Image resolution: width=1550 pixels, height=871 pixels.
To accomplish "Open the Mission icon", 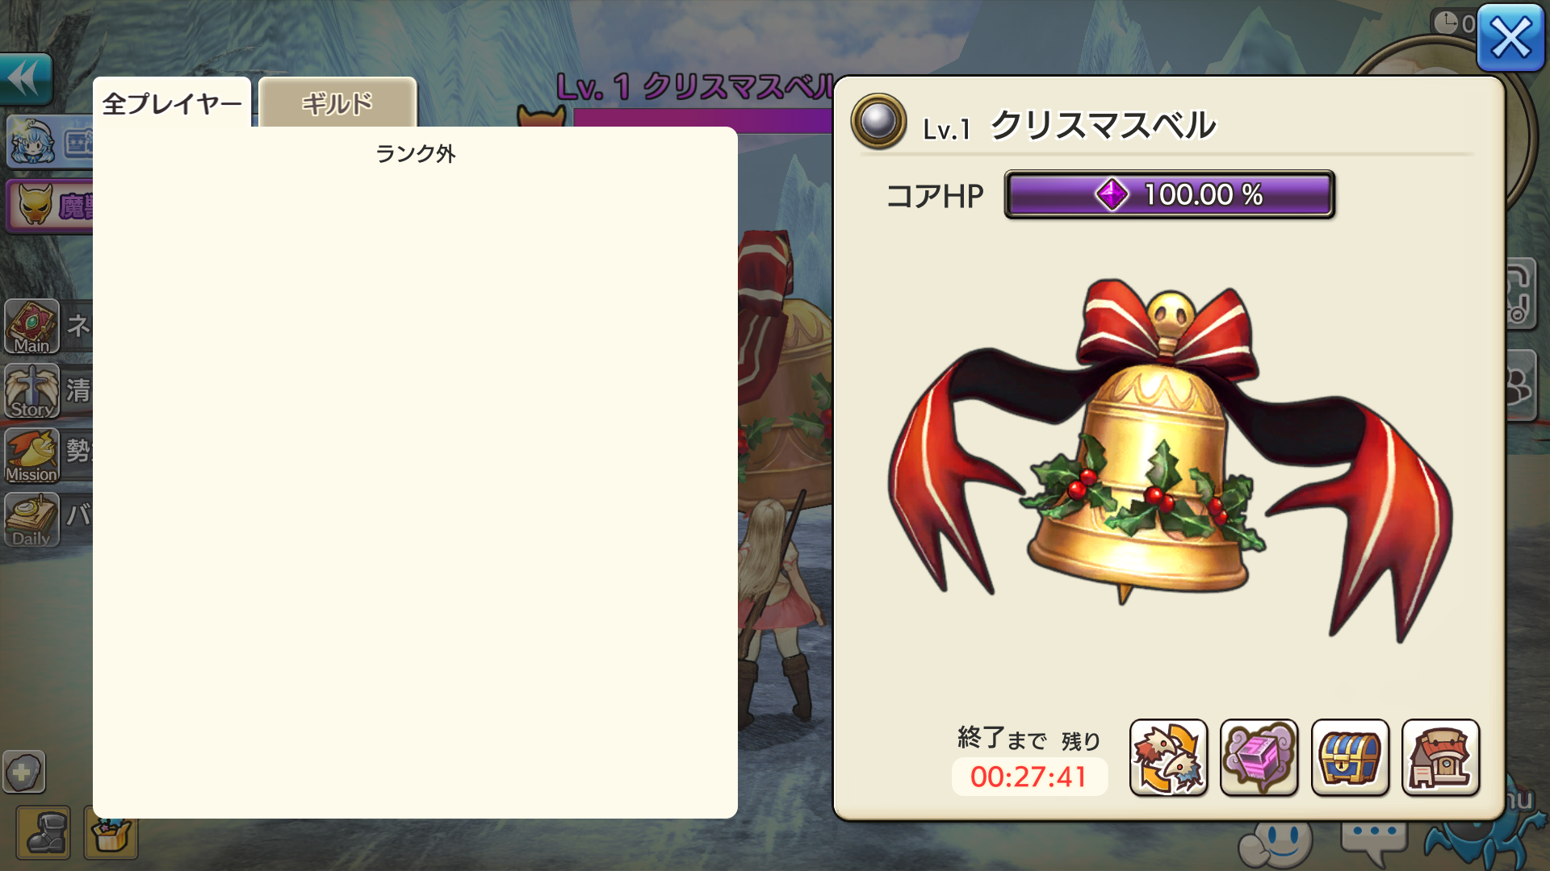I will [32, 456].
